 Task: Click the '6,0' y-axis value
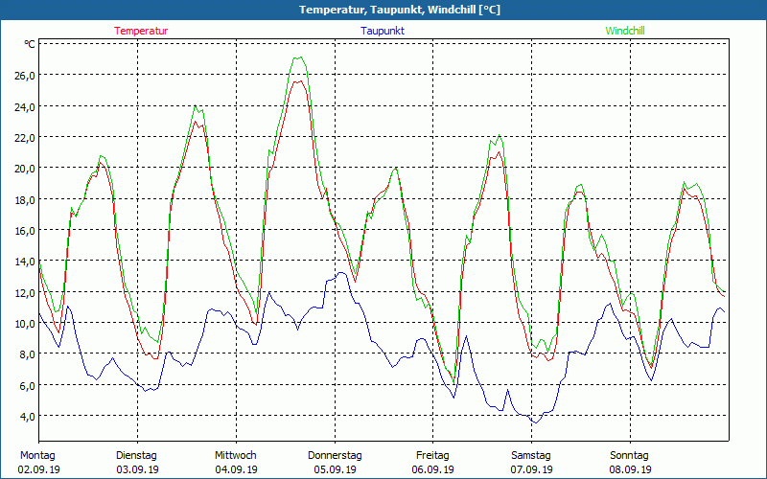(27, 386)
